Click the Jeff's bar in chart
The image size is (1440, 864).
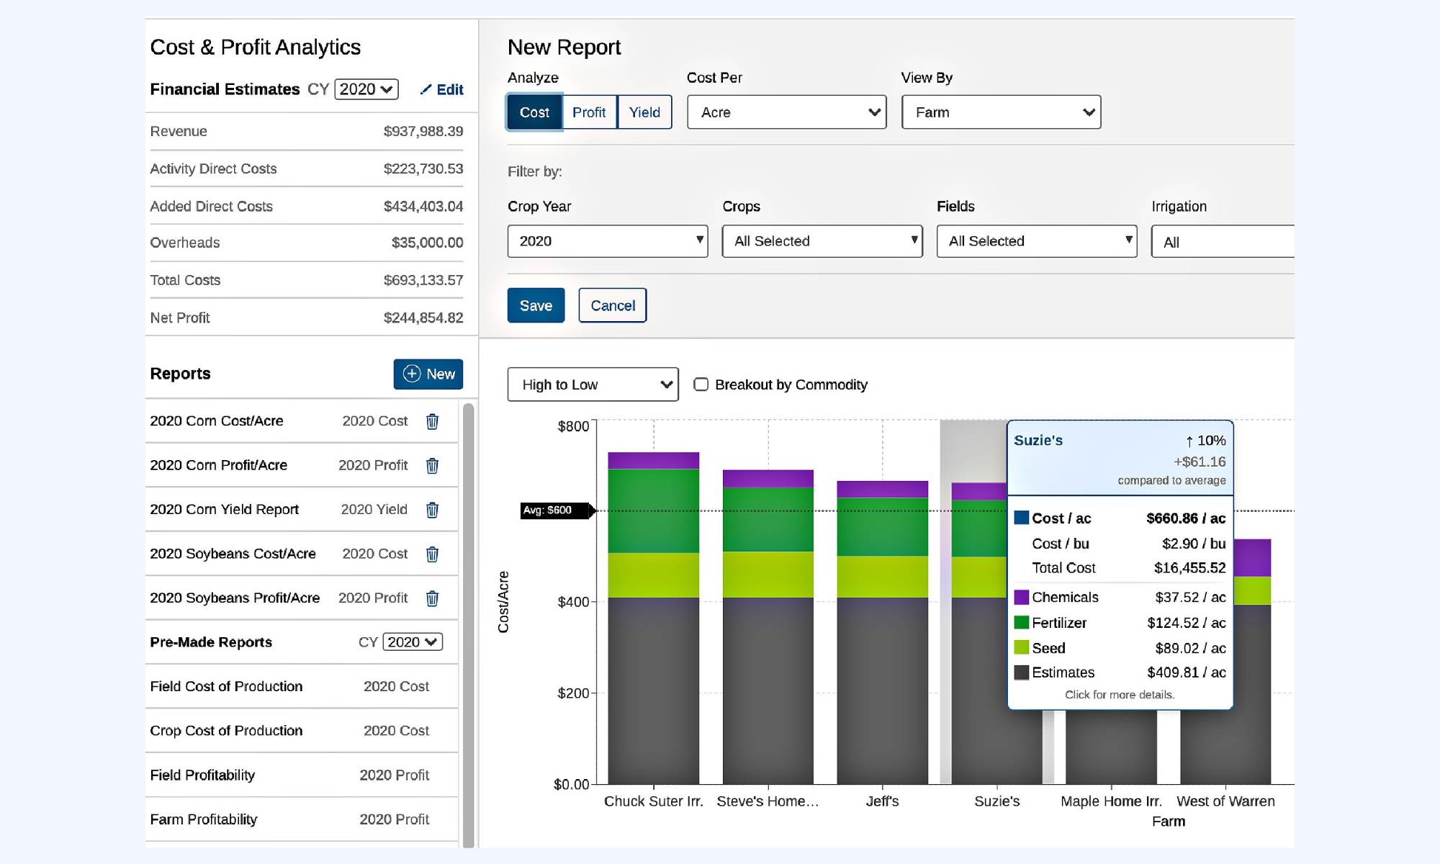tap(882, 632)
